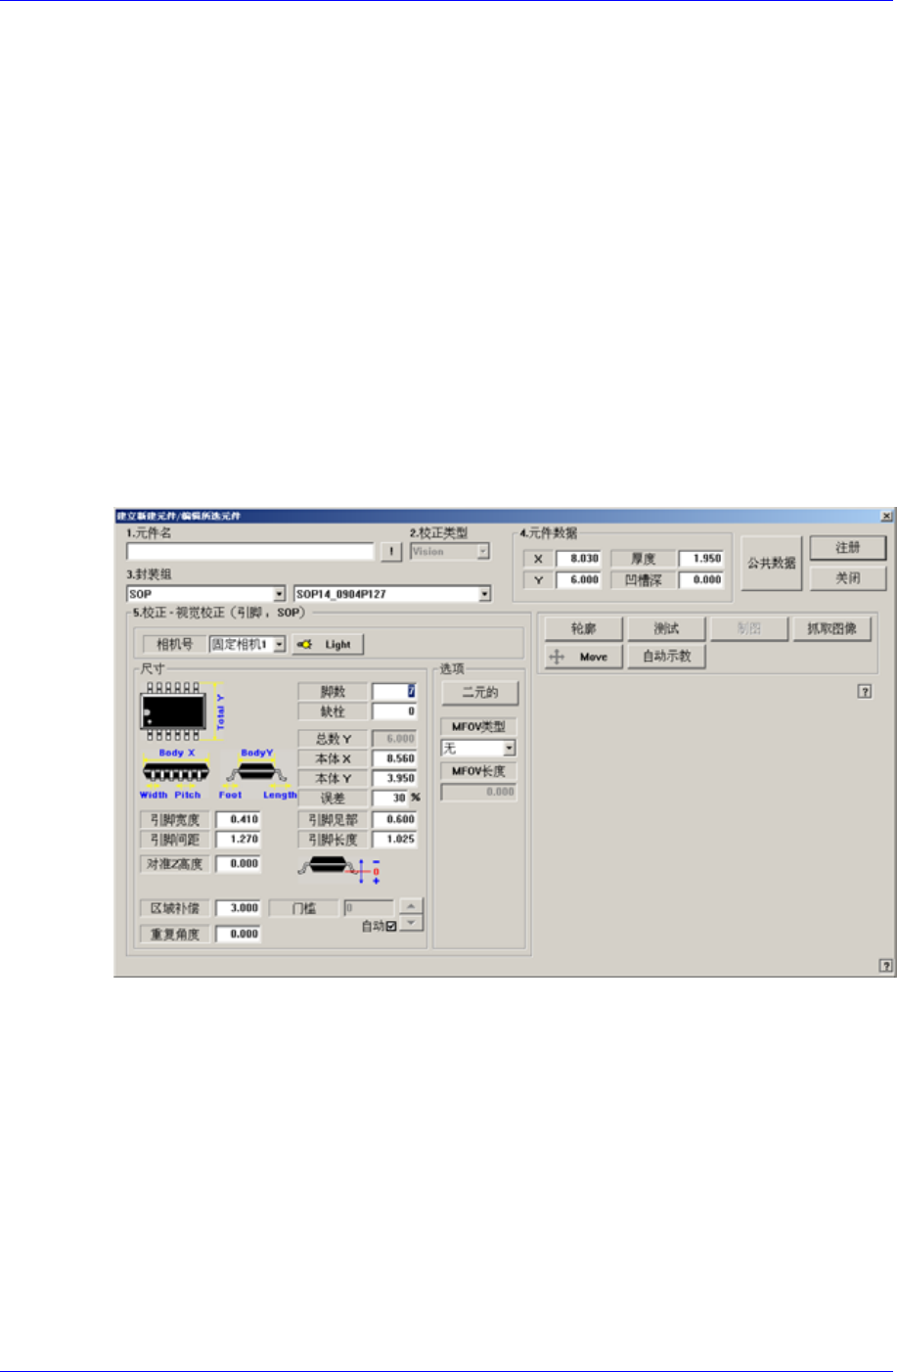Click the disabled MFOV长度 field 0.000
The image size is (897, 1372).
[479, 793]
